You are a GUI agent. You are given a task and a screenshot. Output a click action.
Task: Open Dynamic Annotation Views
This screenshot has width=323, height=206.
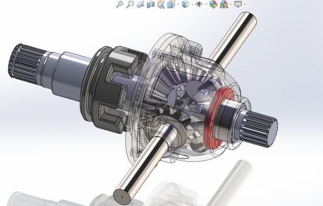pos(161,5)
